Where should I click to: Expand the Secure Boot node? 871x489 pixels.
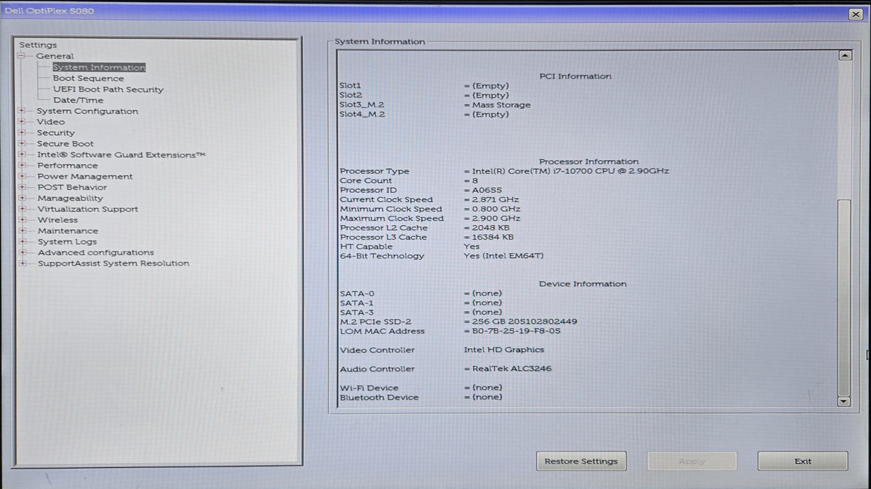tap(22, 143)
